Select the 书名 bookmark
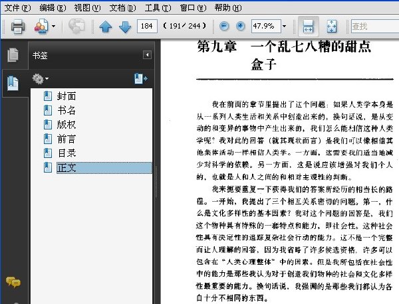This screenshot has width=399, height=304. [66, 110]
